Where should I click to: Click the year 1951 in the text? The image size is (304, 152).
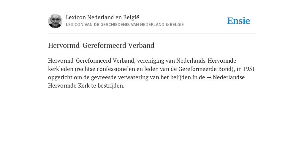click(x=249, y=69)
